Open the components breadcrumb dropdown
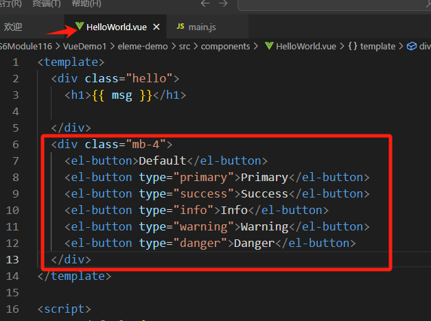This screenshot has width=431, height=321. [224, 46]
